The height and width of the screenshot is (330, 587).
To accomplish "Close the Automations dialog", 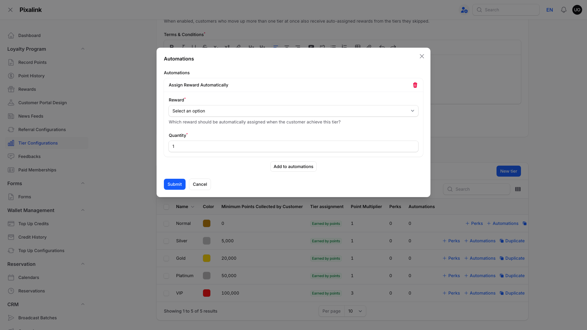I will pyautogui.click(x=422, y=56).
